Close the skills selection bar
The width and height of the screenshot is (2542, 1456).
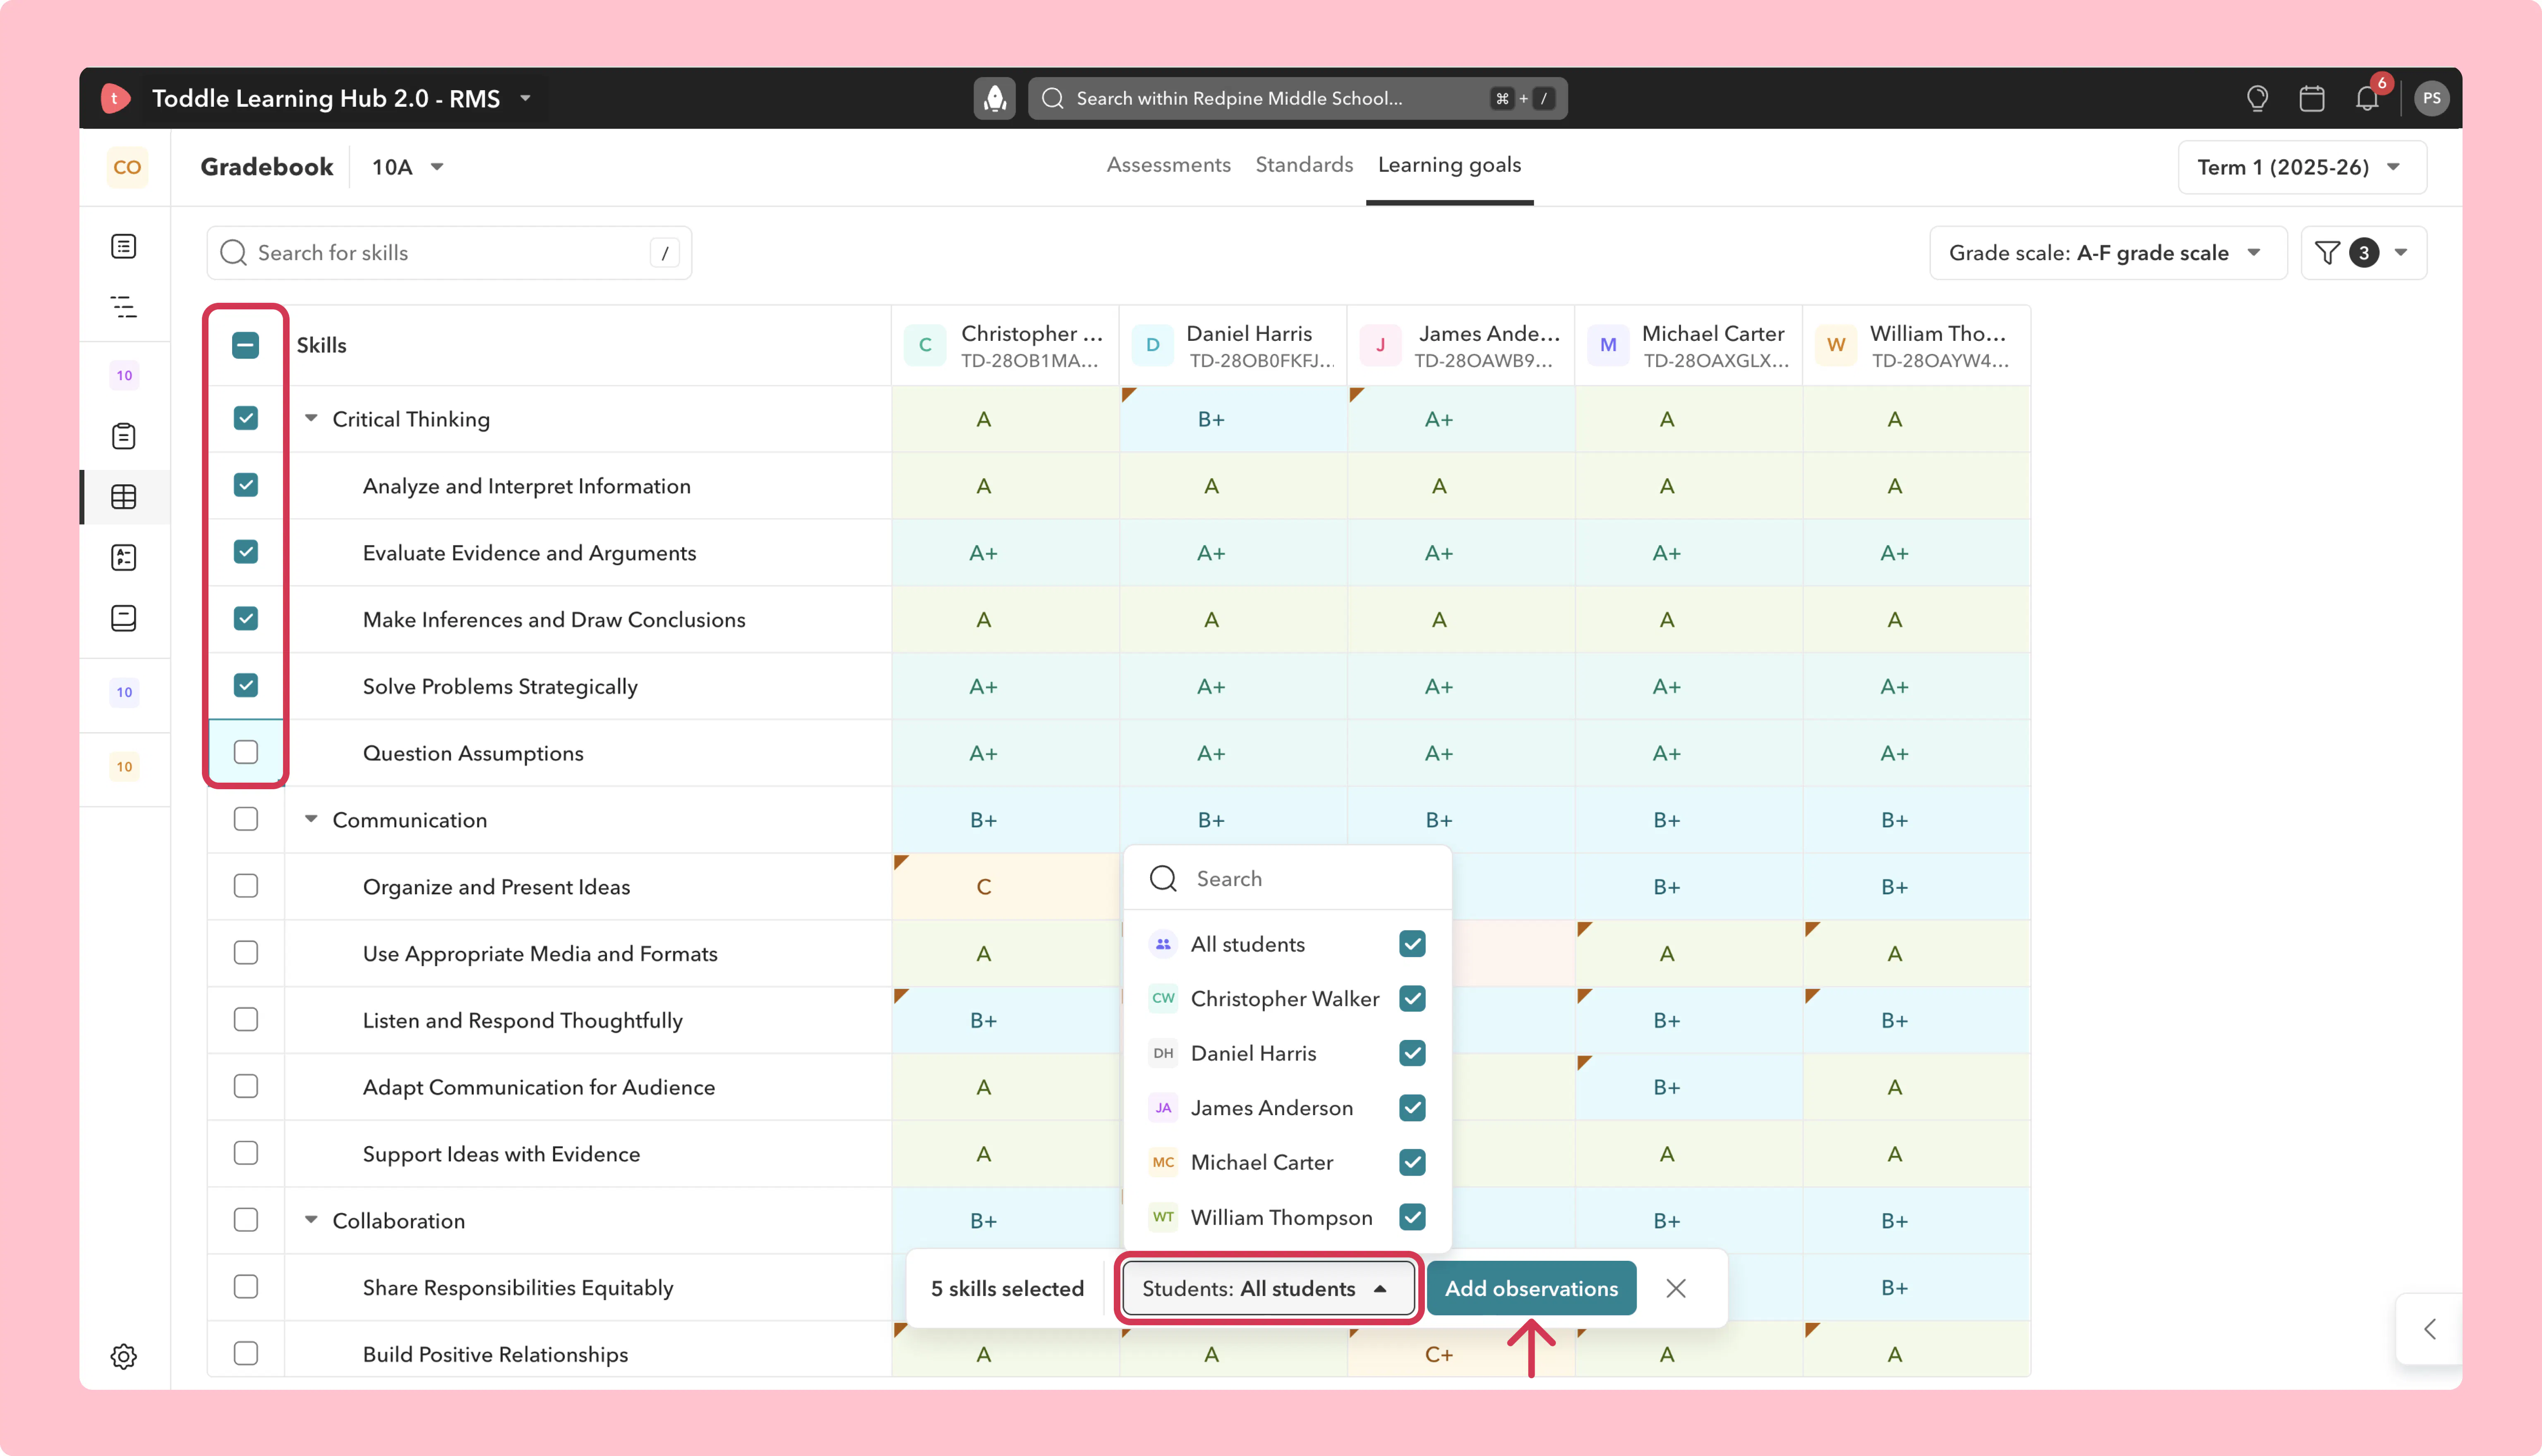pyautogui.click(x=1676, y=1288)
